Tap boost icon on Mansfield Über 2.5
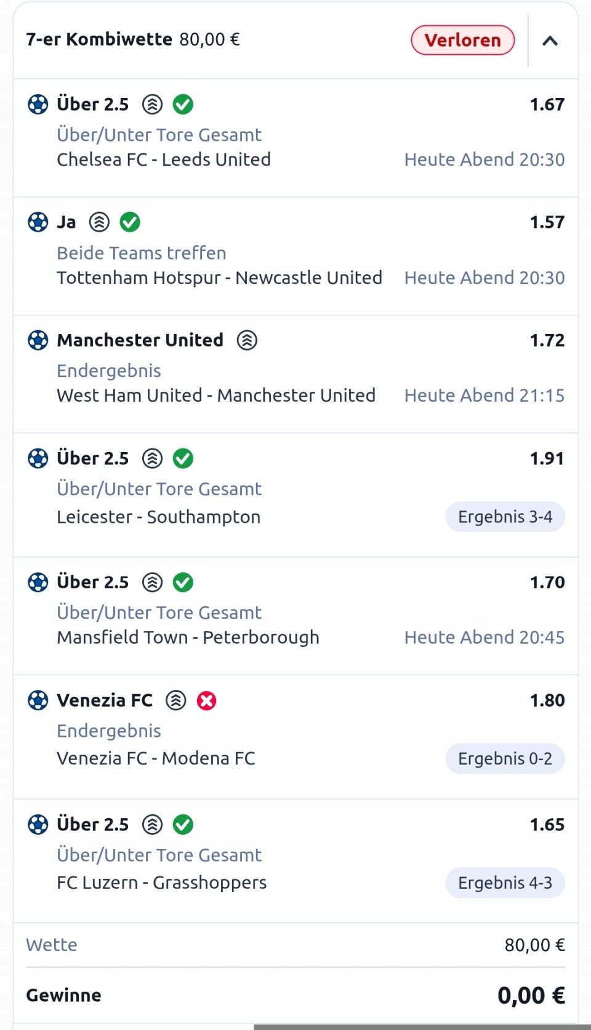This screenshot has height=1030, width=591. pos(152,582)
